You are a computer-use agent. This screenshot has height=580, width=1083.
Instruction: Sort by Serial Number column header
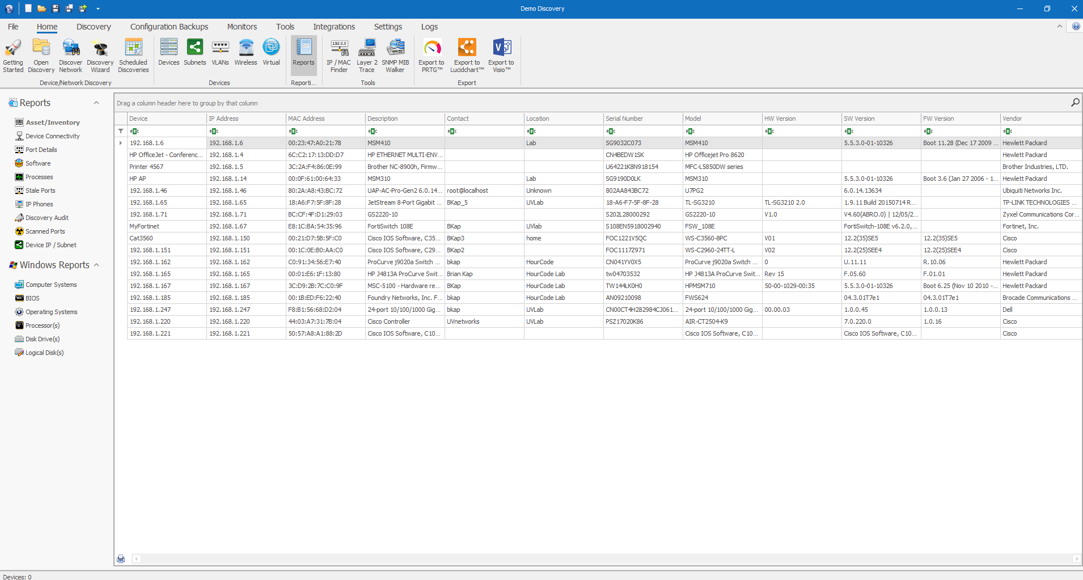[x=643, y=118]
